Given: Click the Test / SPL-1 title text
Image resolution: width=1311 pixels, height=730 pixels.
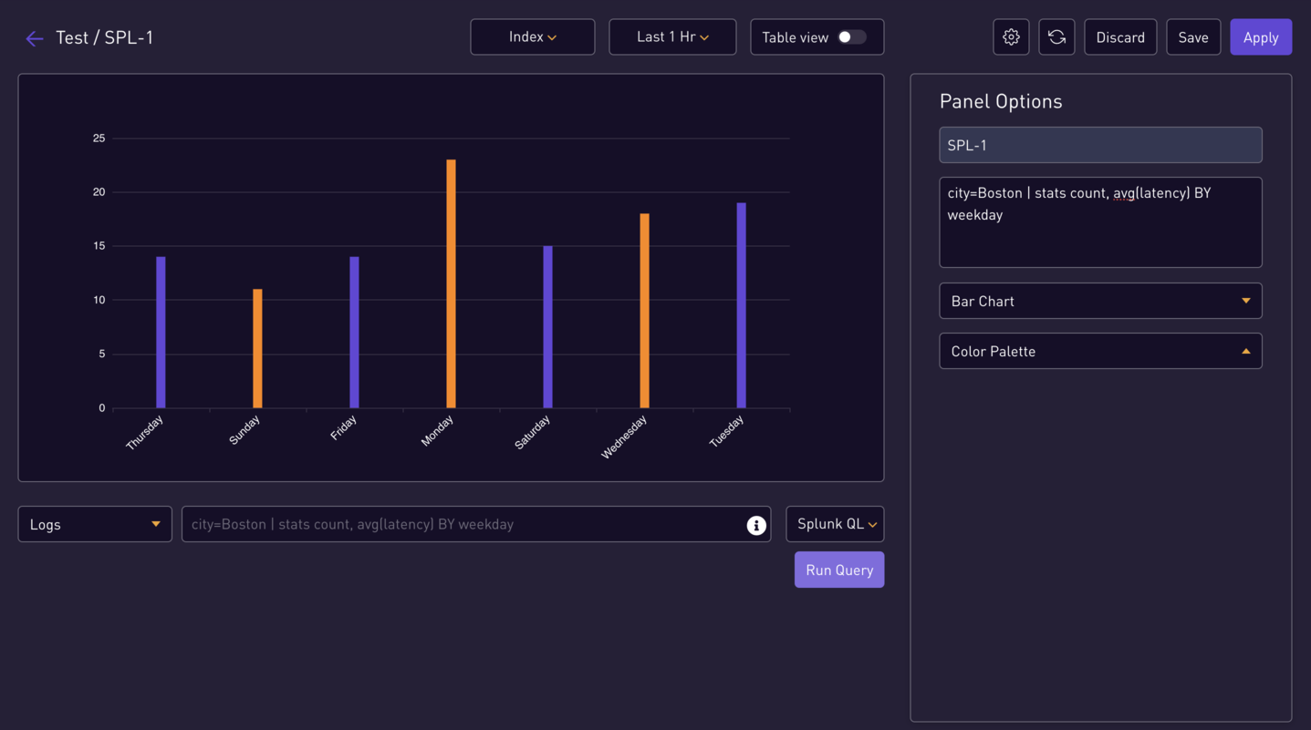Looking at the screenshot, I should click(105, 37).
